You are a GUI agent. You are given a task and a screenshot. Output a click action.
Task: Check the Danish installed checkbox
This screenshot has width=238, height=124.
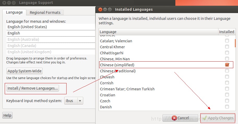point(227,107)
